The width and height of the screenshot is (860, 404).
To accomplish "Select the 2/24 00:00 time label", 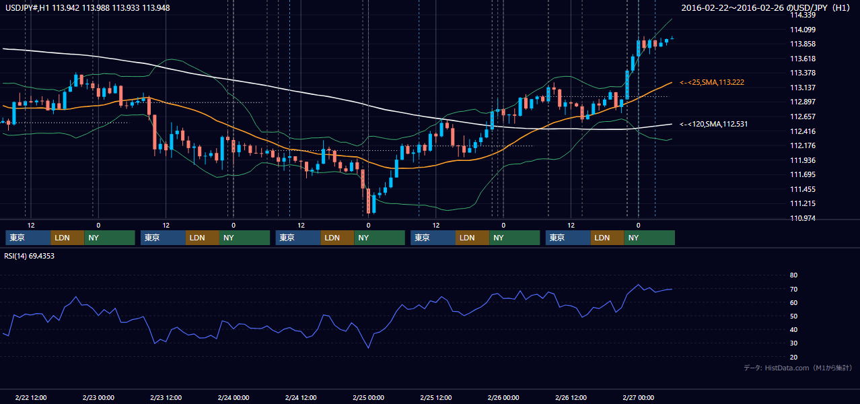I will point(234,397).
